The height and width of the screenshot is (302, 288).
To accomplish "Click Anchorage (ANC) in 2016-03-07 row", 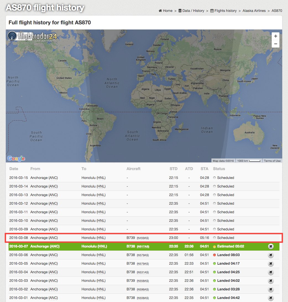I will click(45, 246).
